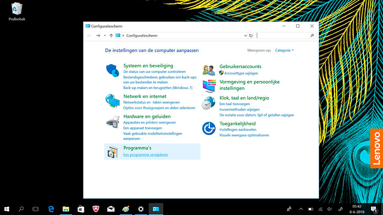
Task: Show hidden system tray icons
Action: (x=301, y=209)
